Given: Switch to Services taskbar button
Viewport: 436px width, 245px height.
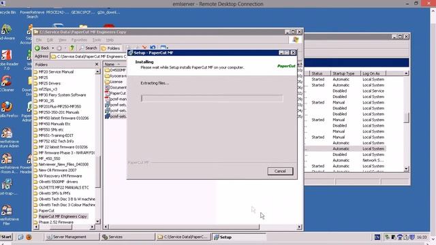Looking at the screenshot, I should pos(127,237).
